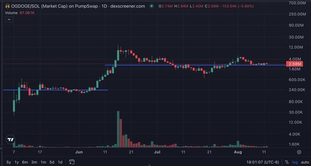Click the Volume 67.061K indicator label
Screen dimensions: 311x166
(20, 13)
